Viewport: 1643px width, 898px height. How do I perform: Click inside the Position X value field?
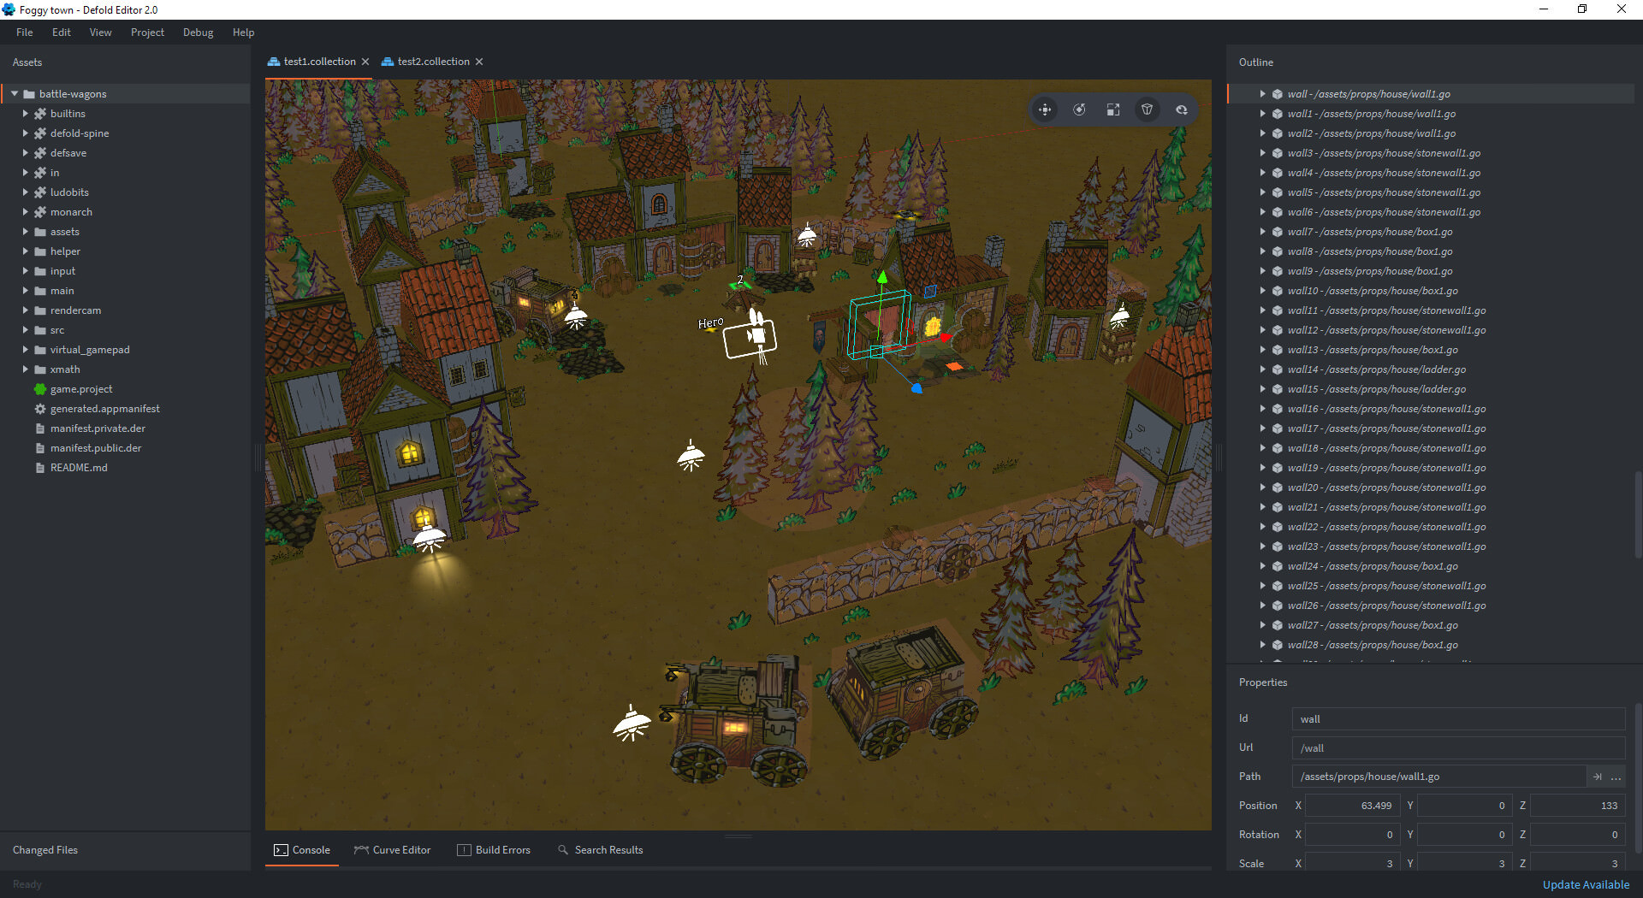[1352, 805]
